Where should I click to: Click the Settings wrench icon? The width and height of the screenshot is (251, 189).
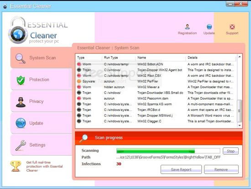[x=21, y=145]
